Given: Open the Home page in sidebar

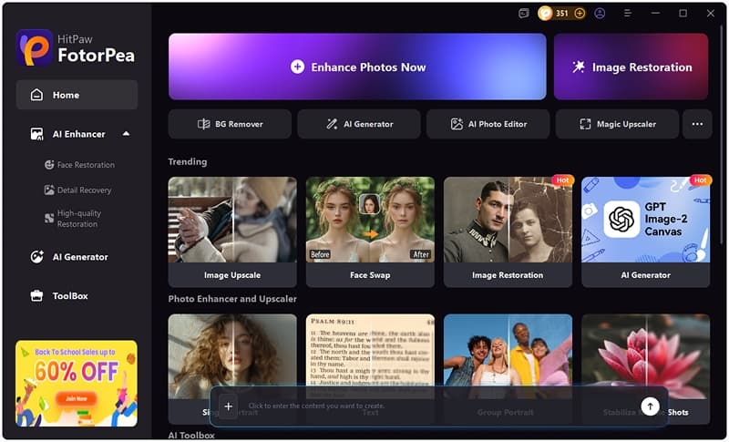Looking at the screenshot, I should (77, 95).
